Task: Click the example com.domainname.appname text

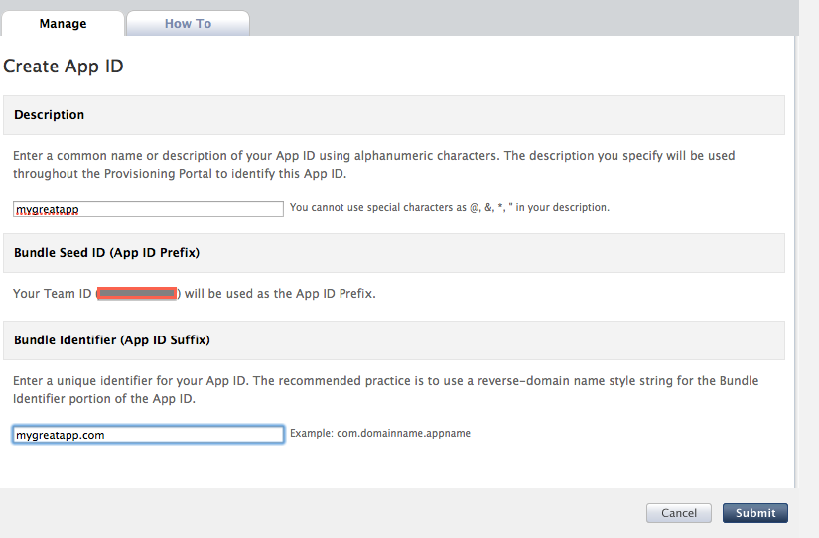Action: click(379, 434)
